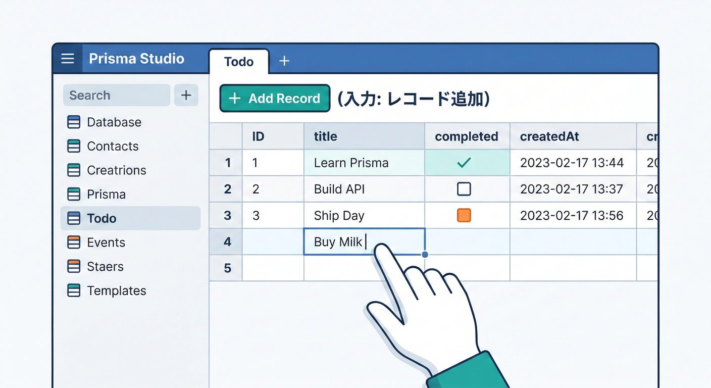Select the Prisma table icon
The image size is (711, 388).
[x=74, y=194]
